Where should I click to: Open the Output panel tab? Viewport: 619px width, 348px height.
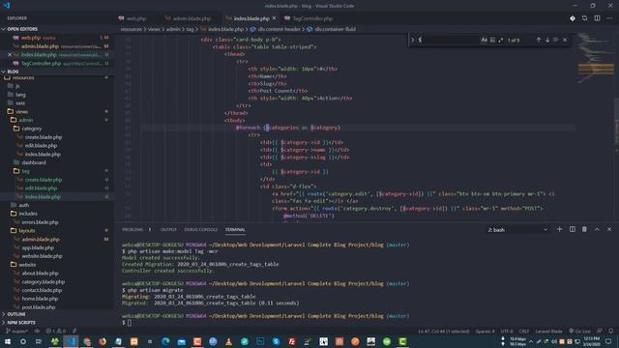click(x=168, y=230)
